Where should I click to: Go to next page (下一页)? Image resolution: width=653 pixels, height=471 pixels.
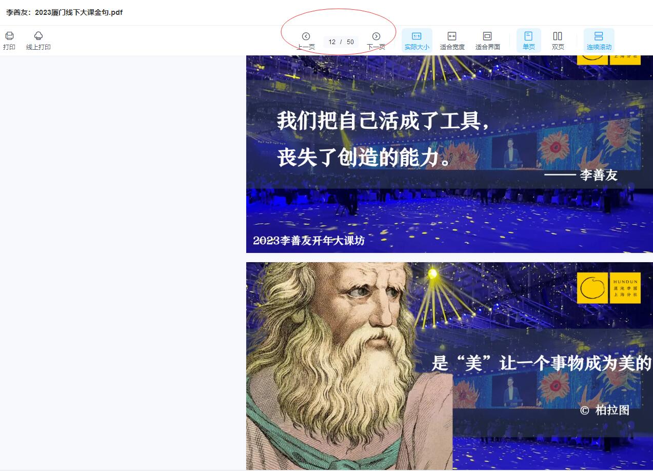click(x=376, y=36)
